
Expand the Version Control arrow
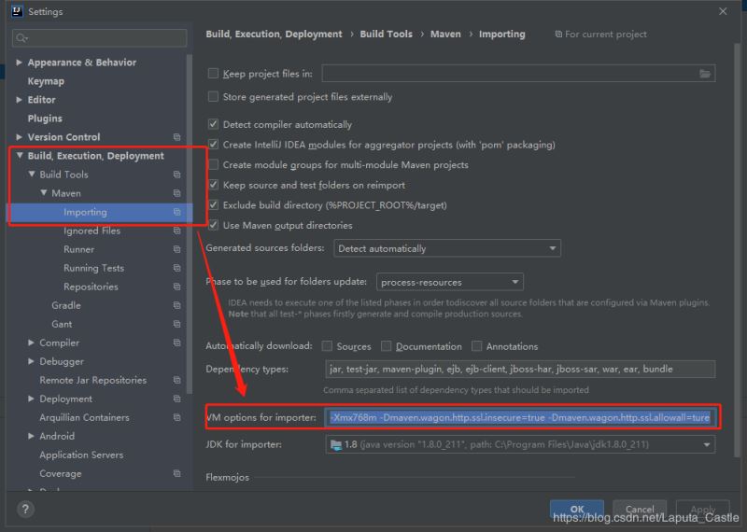[x=19, y=137]
